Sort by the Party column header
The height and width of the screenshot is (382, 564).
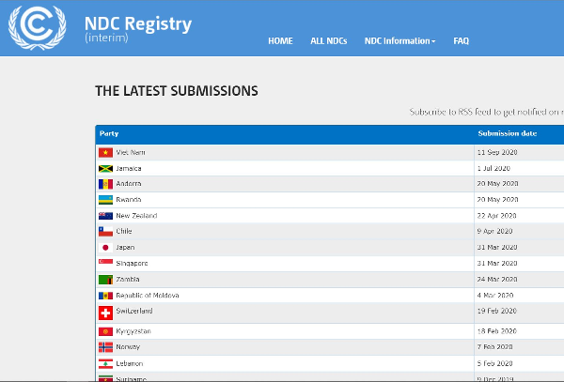(109, 133)
